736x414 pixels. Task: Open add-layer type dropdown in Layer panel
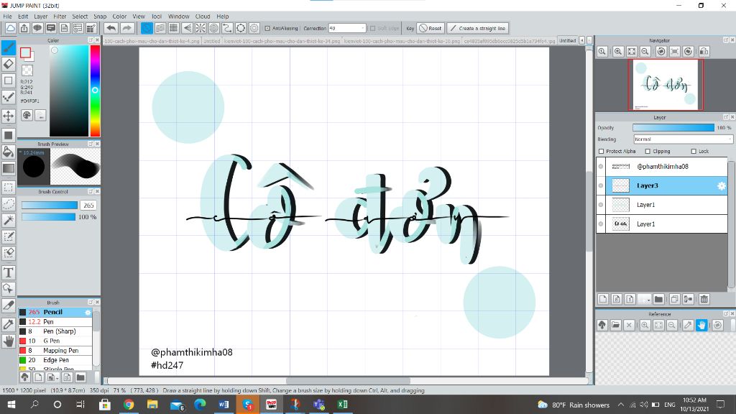pos(645,299)
